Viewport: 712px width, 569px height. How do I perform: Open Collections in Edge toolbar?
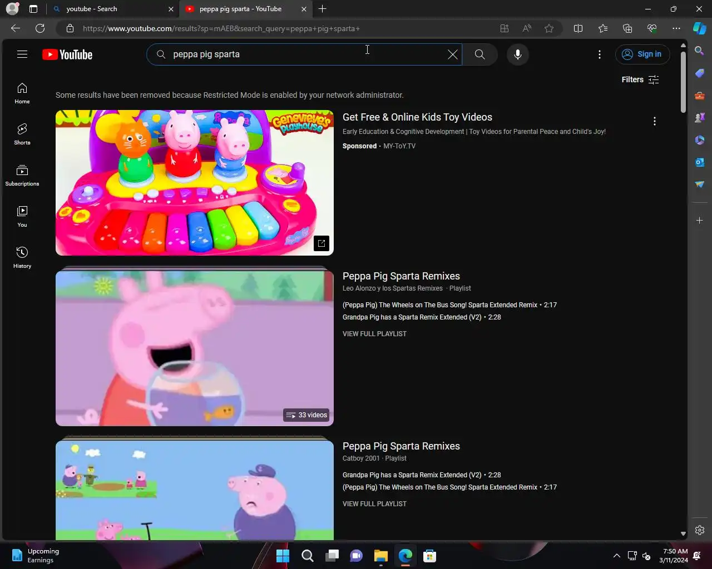(x=627, y=28)
